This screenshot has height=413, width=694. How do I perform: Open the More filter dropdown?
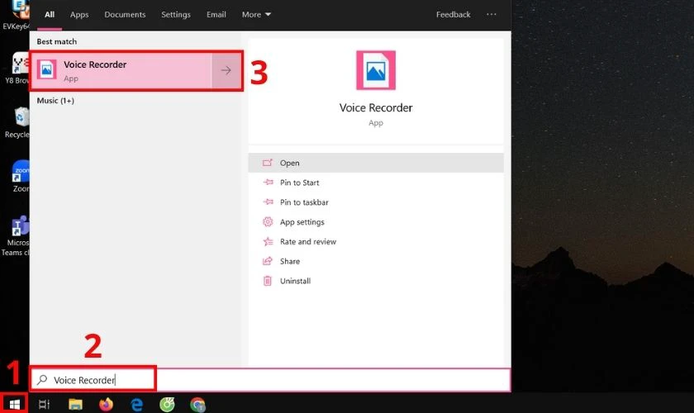coord(256,15)
